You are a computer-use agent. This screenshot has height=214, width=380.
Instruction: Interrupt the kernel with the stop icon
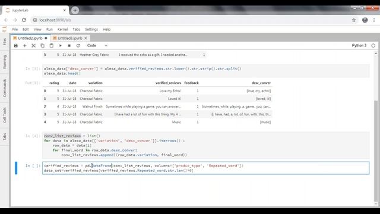(x=69, y=46)
